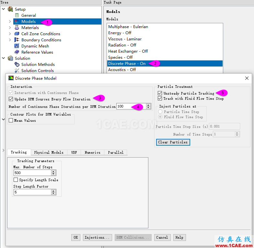This screenshot has height=248, width=254.
Task: Select Solution Controls in the tree
Action: (38, 70)
